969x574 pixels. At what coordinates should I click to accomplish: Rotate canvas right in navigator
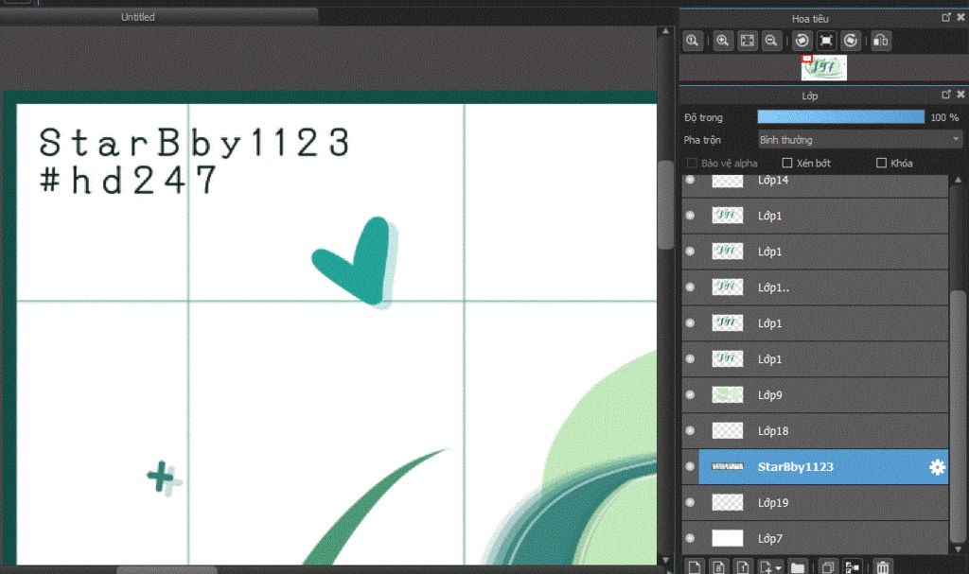point(851,41)
